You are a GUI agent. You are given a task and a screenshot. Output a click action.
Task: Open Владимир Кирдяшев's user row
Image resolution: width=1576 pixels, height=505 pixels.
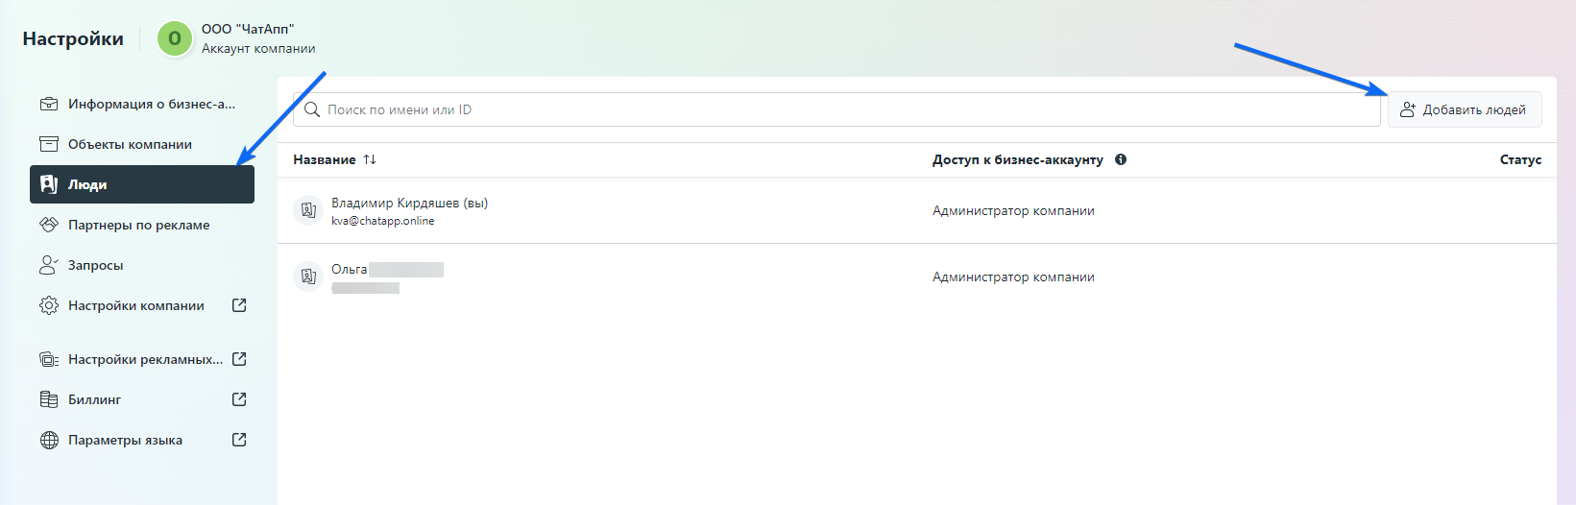tap(409, 204)
